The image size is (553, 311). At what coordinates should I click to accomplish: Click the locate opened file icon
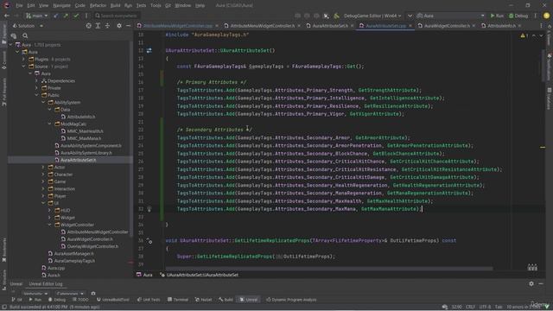tap(88, 26)
